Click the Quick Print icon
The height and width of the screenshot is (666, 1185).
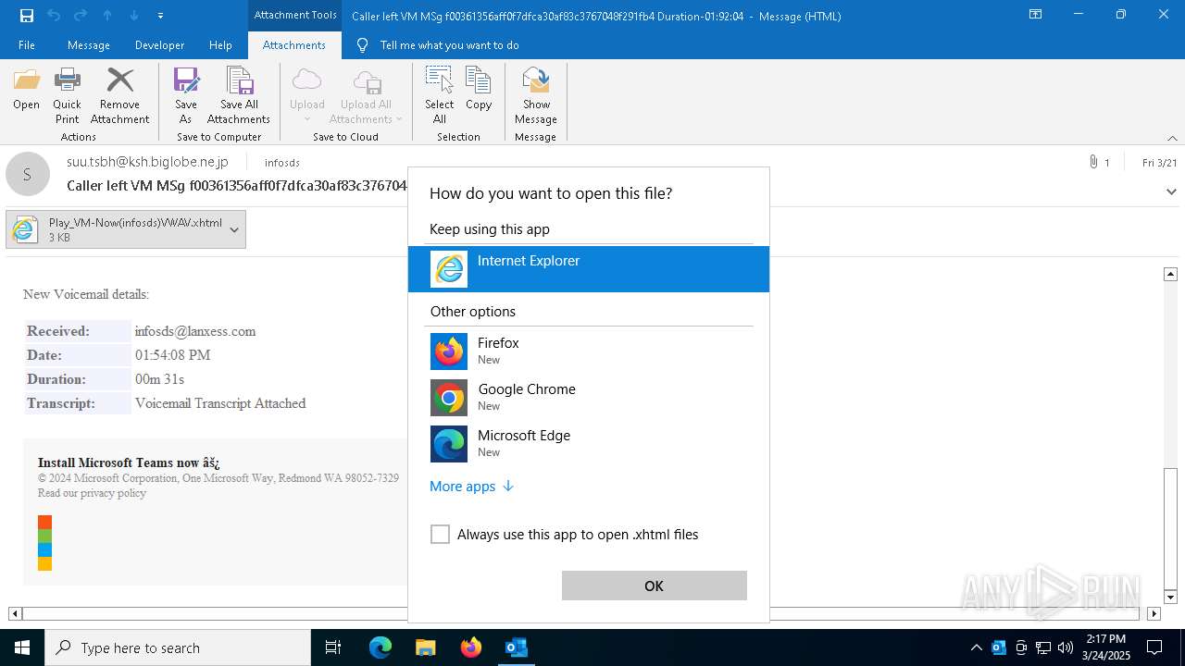(x=67, y=95)
